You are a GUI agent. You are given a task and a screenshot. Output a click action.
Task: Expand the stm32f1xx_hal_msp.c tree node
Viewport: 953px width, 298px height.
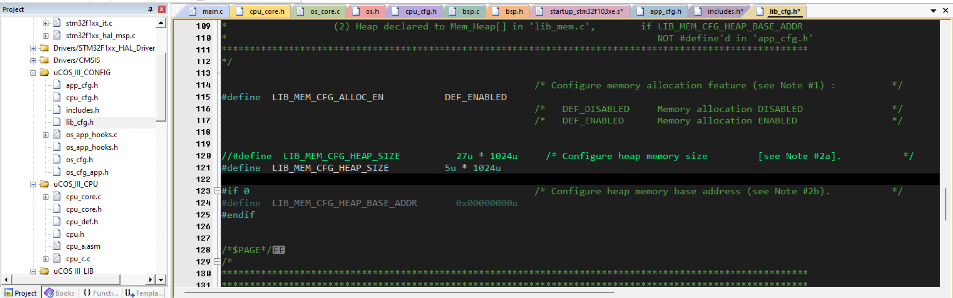(x=45, y=36)
